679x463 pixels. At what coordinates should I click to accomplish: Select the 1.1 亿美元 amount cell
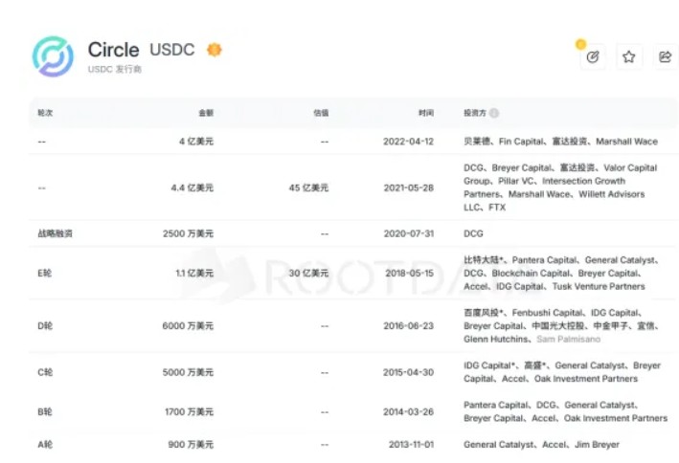194,273
